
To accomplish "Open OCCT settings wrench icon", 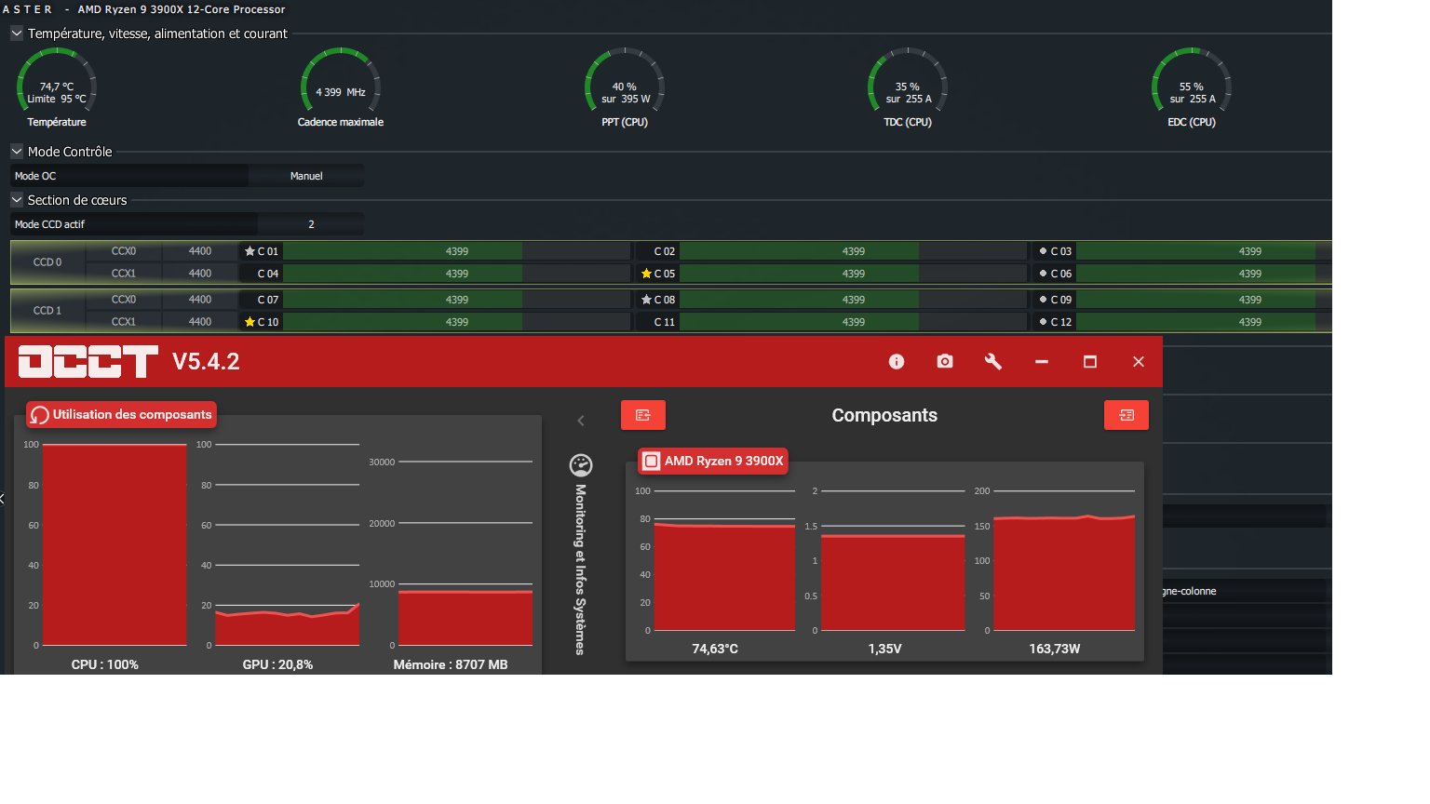I will point(993,362).
